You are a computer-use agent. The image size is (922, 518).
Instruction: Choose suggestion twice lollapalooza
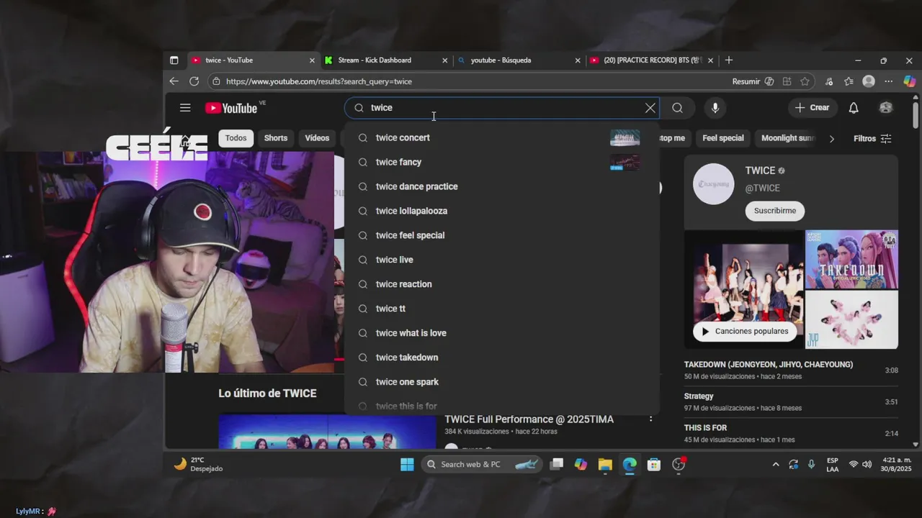click(501, 211)
